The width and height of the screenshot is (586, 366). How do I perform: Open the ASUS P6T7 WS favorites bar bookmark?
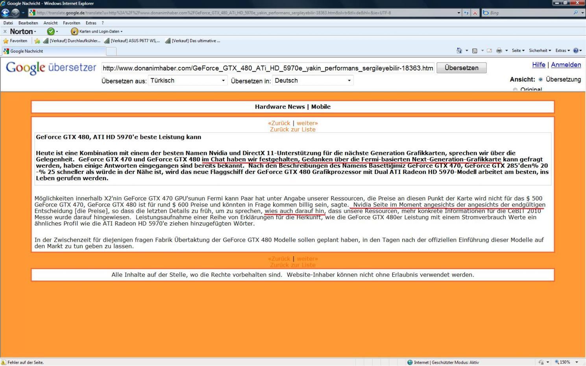pyautogui.click(x=132, y=41)
